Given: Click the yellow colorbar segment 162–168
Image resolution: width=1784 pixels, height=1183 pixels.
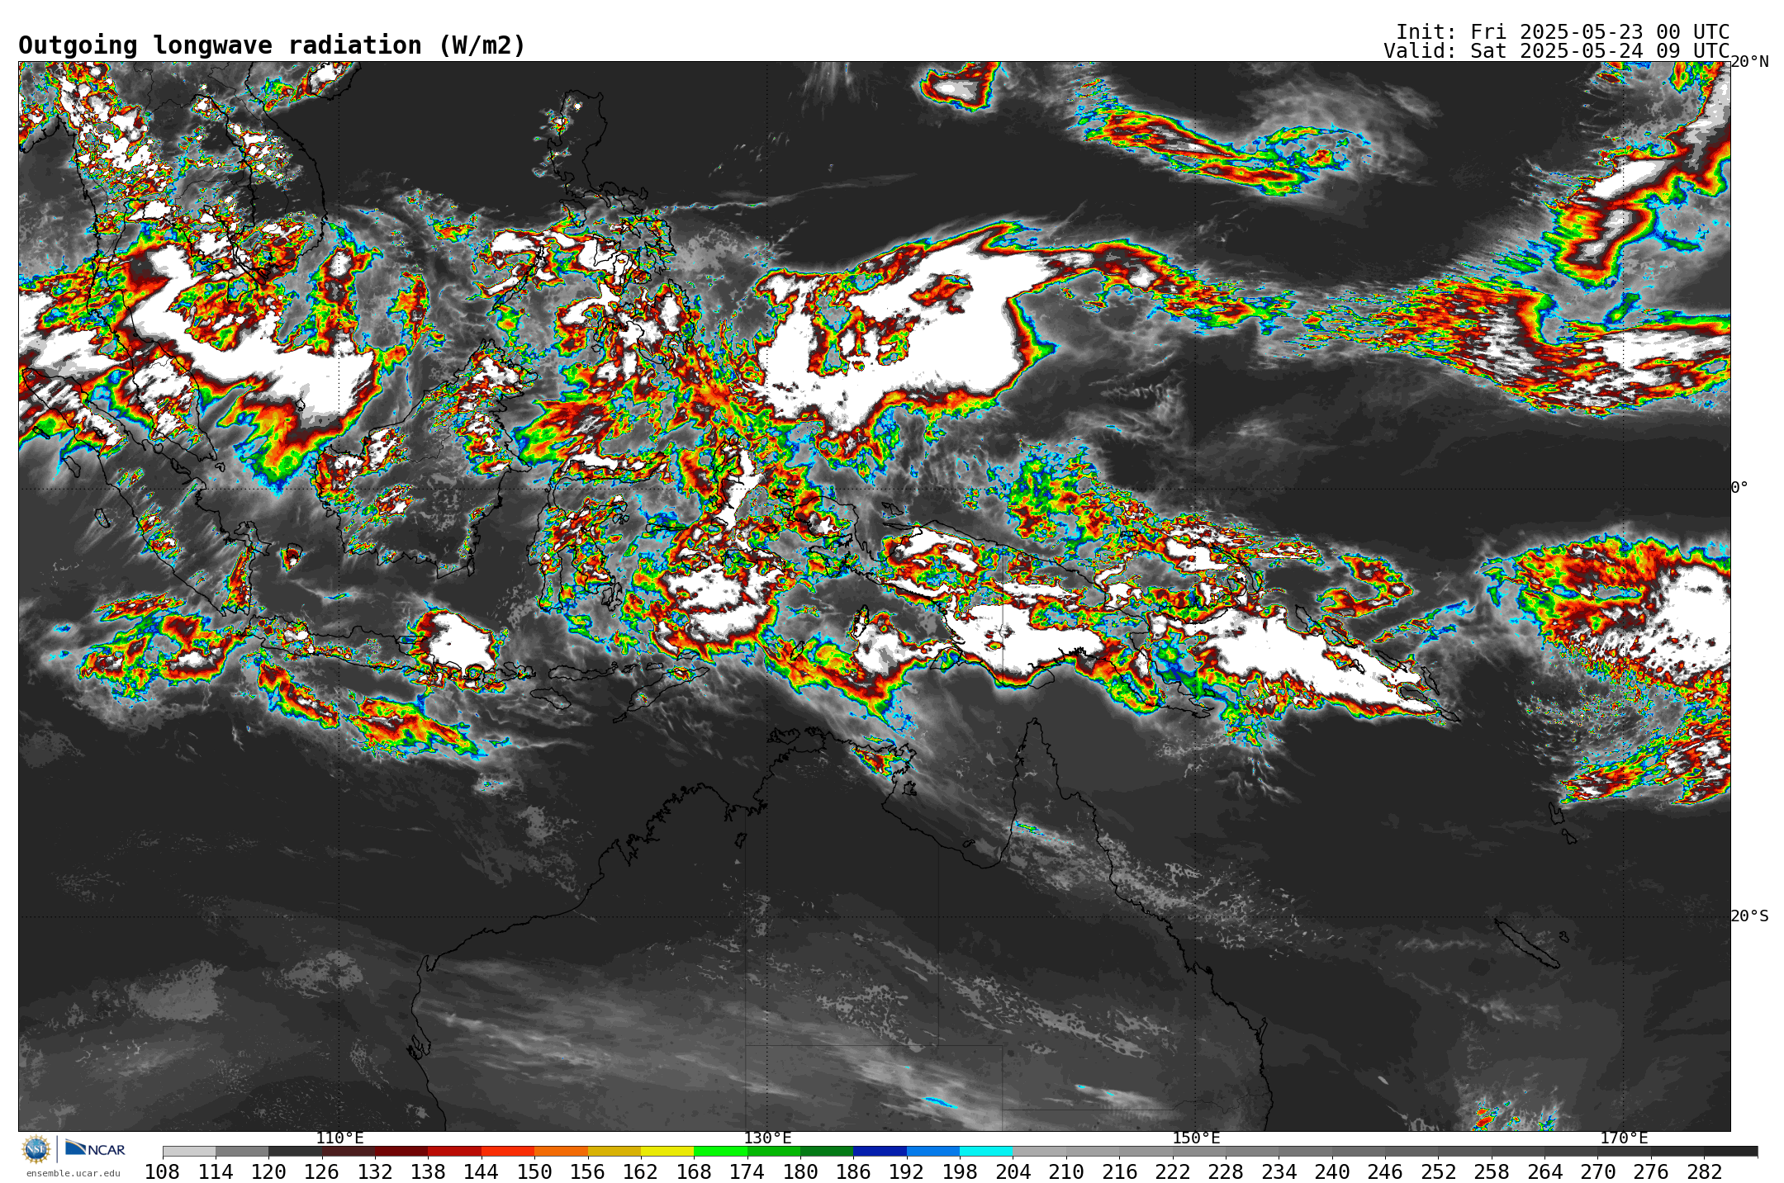Looking at the screenshot, I should pos(667,1152).
